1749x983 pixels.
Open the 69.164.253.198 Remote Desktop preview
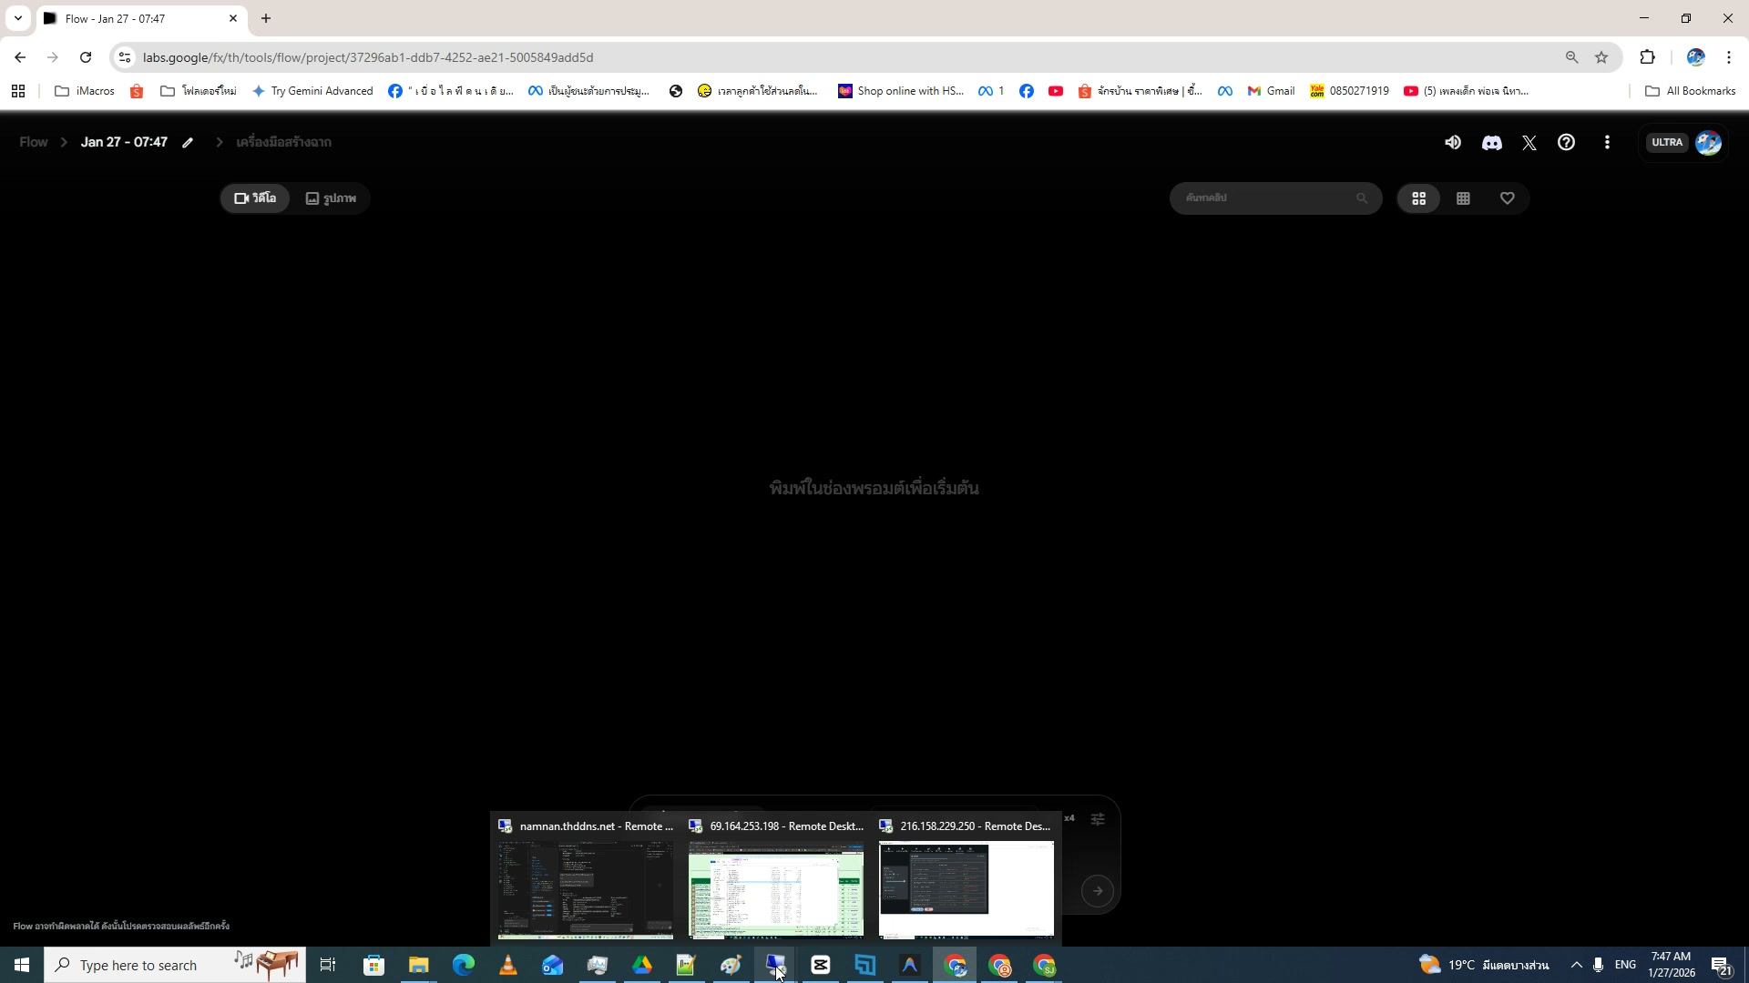775,887
